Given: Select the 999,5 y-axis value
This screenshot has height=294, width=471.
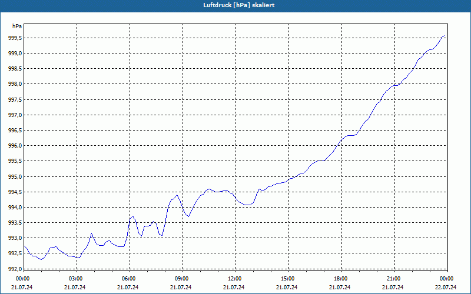Looking at the screenshot, I should tap(15, 38).
